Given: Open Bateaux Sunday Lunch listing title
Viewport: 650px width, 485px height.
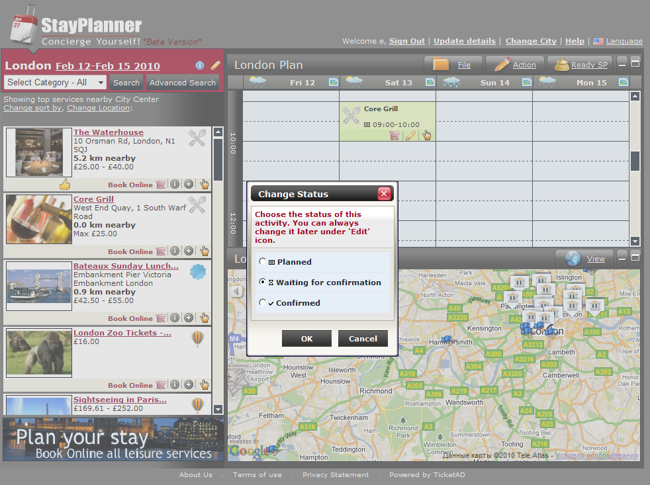Looking at the screenshot, I should 126,266.
